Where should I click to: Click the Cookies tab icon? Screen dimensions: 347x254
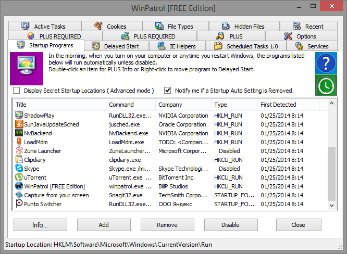[98, 26]
